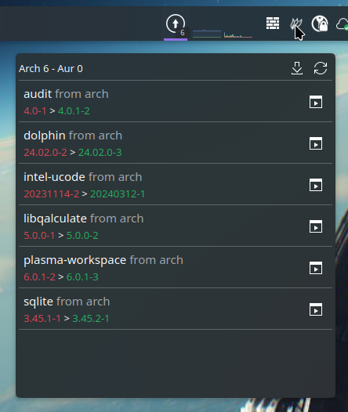Screen dimensions: 348x412
Task: Select the sqlite from arch entry
Action: click(x=176, y=309)
